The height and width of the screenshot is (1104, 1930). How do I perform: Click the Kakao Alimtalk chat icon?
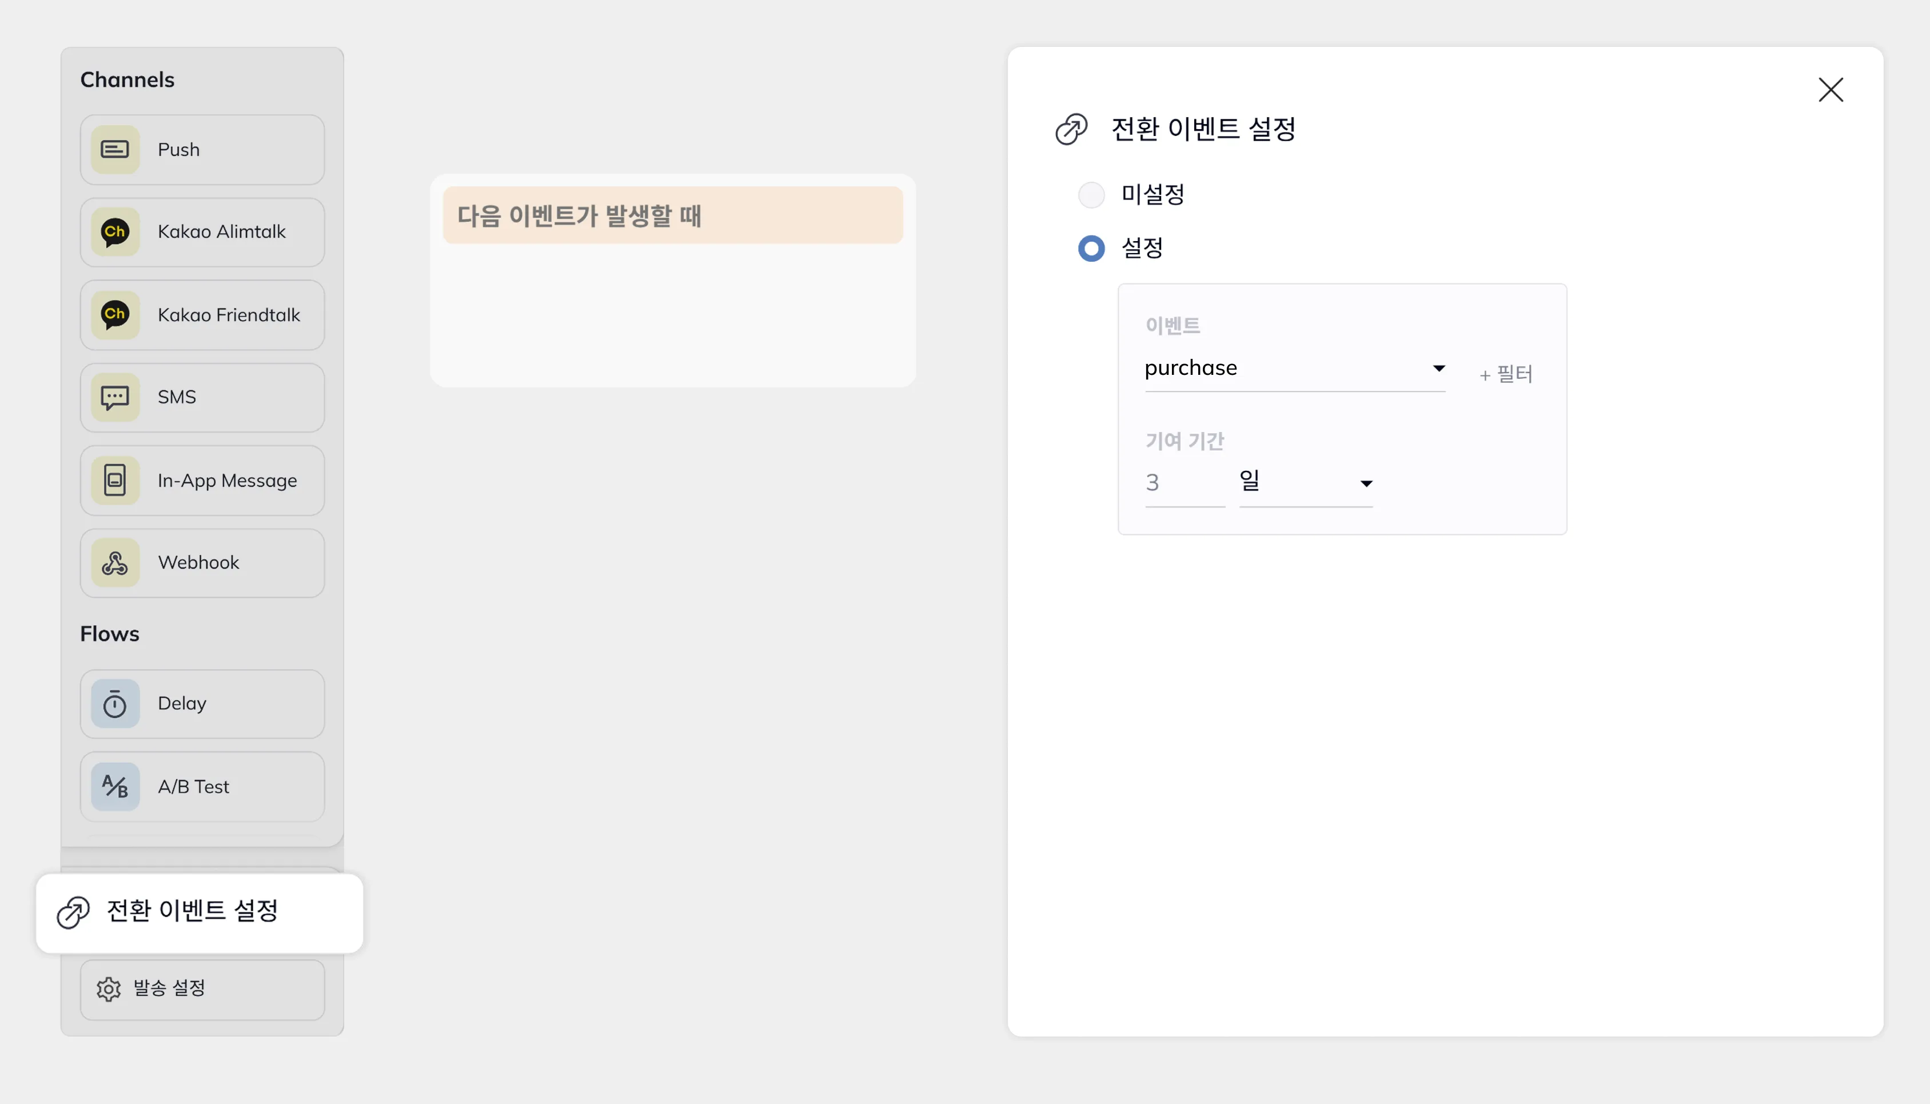[x=115, y=232]
